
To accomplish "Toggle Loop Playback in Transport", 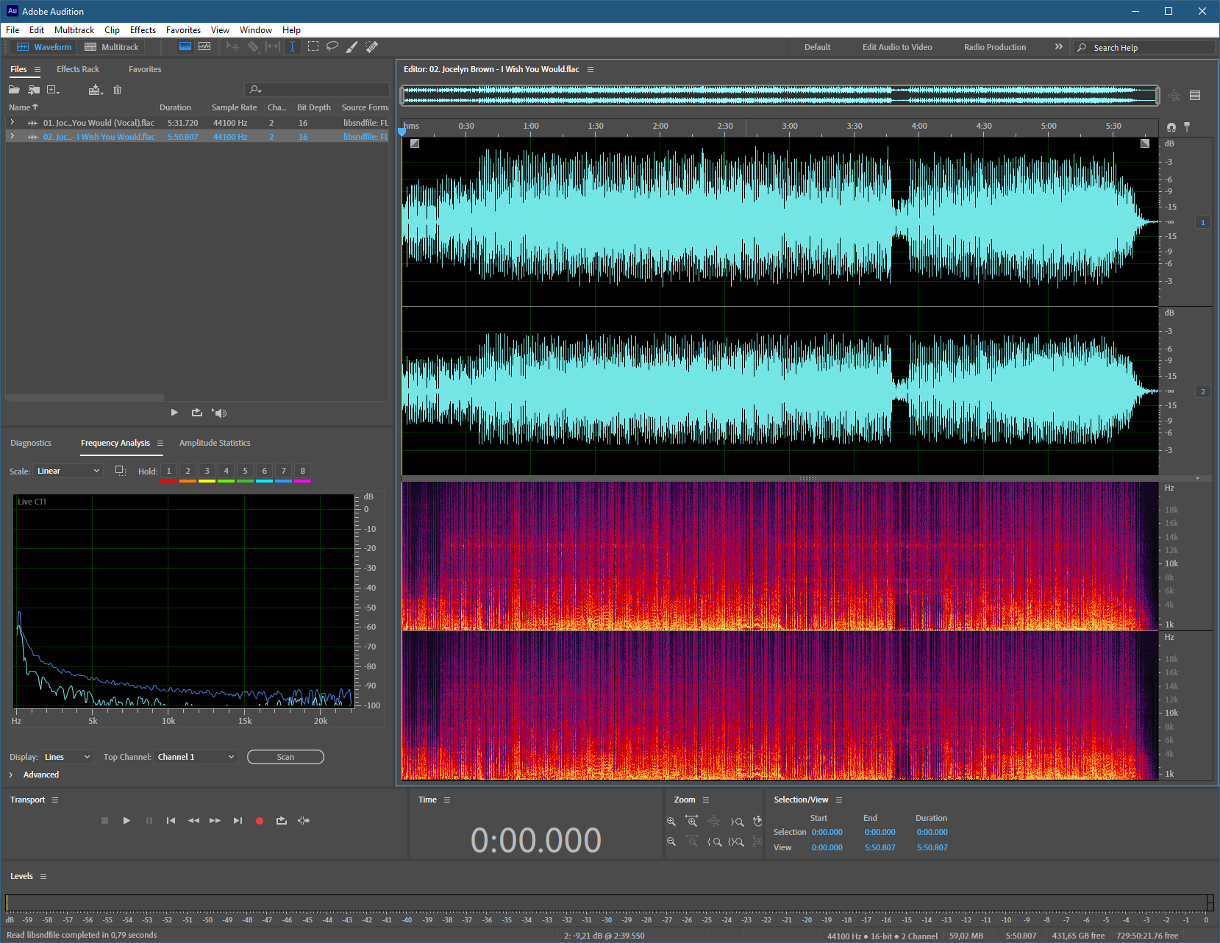I will coord(282,820).
